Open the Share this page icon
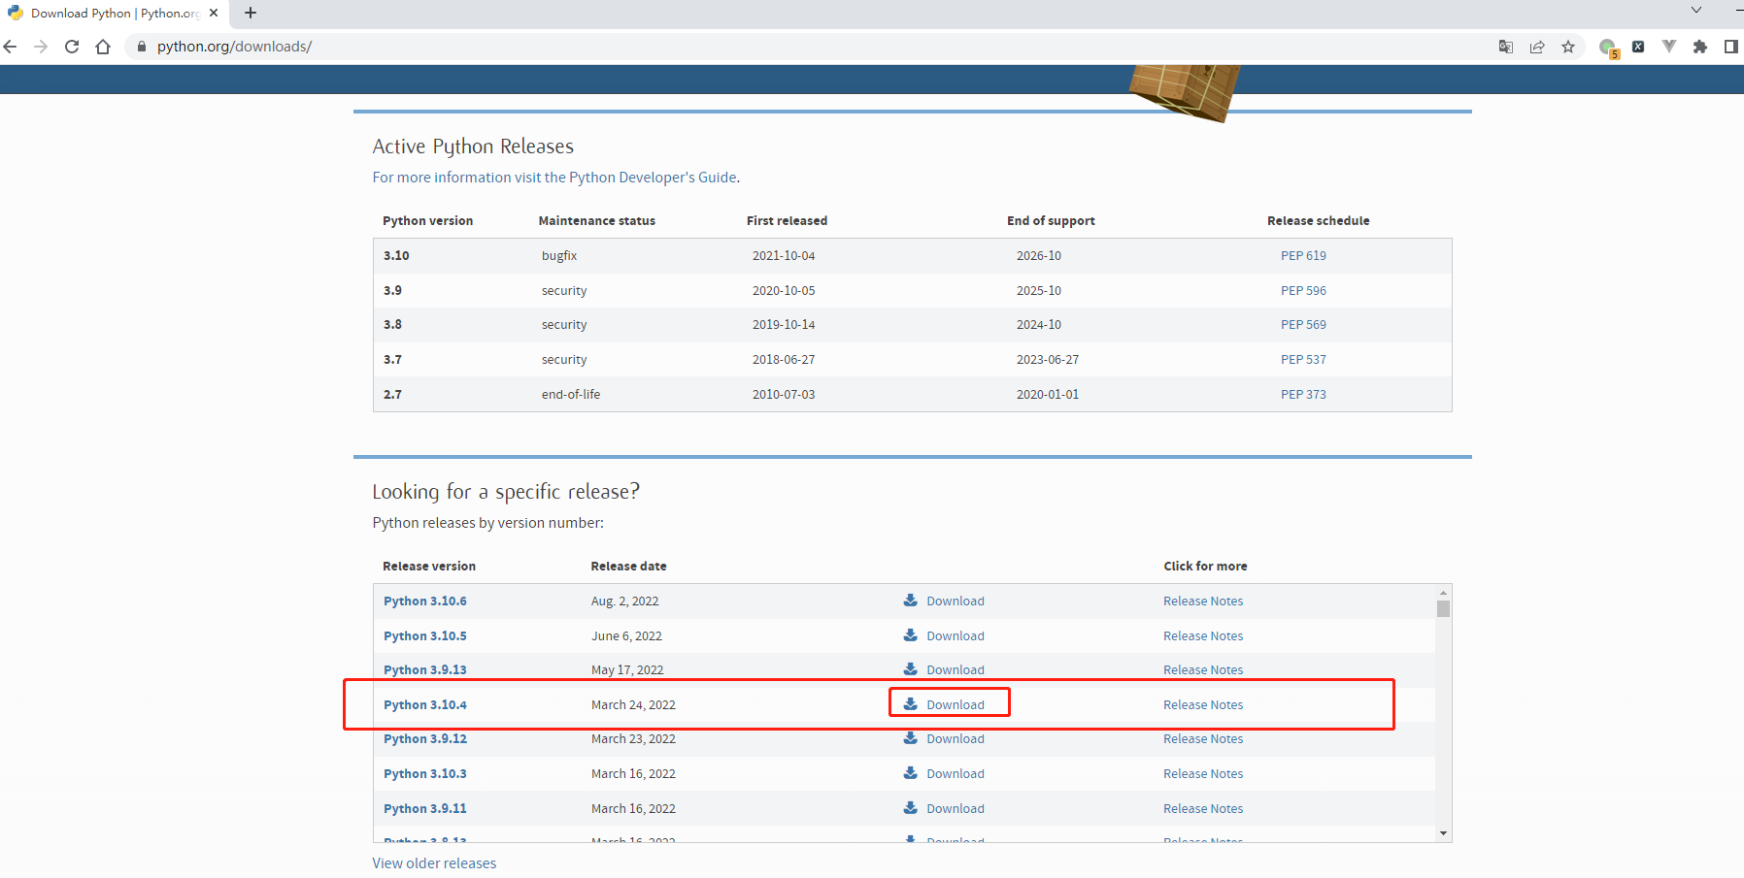 (x=1537, y=47)
